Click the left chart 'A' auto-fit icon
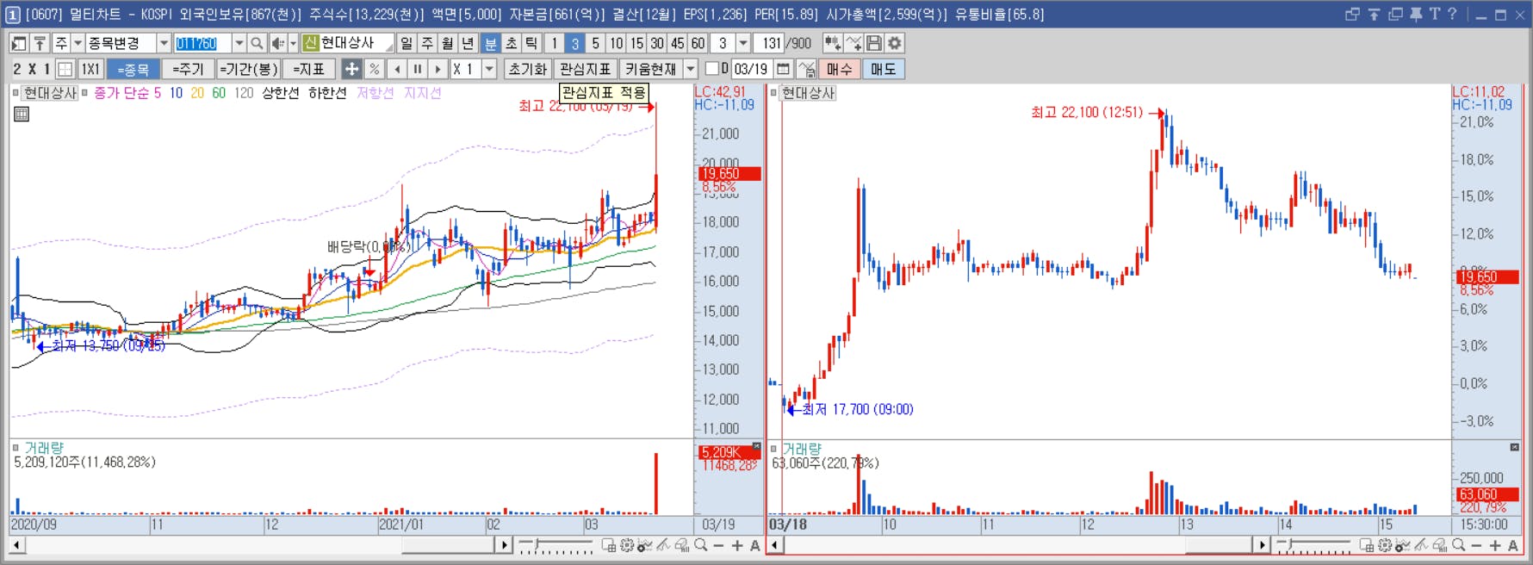1533x565 pixels. point(755,545)
